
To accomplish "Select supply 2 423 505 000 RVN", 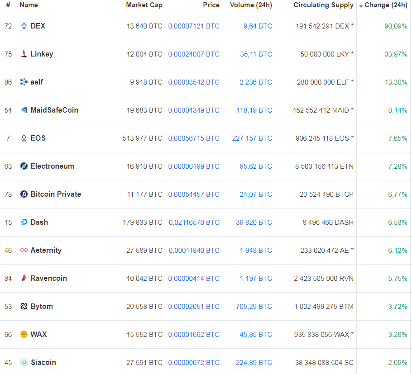I will (324, 279).
